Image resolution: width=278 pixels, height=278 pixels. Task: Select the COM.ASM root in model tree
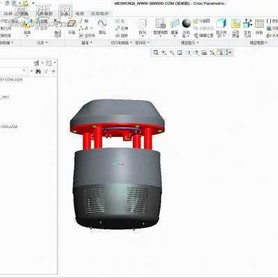[11, 80]
